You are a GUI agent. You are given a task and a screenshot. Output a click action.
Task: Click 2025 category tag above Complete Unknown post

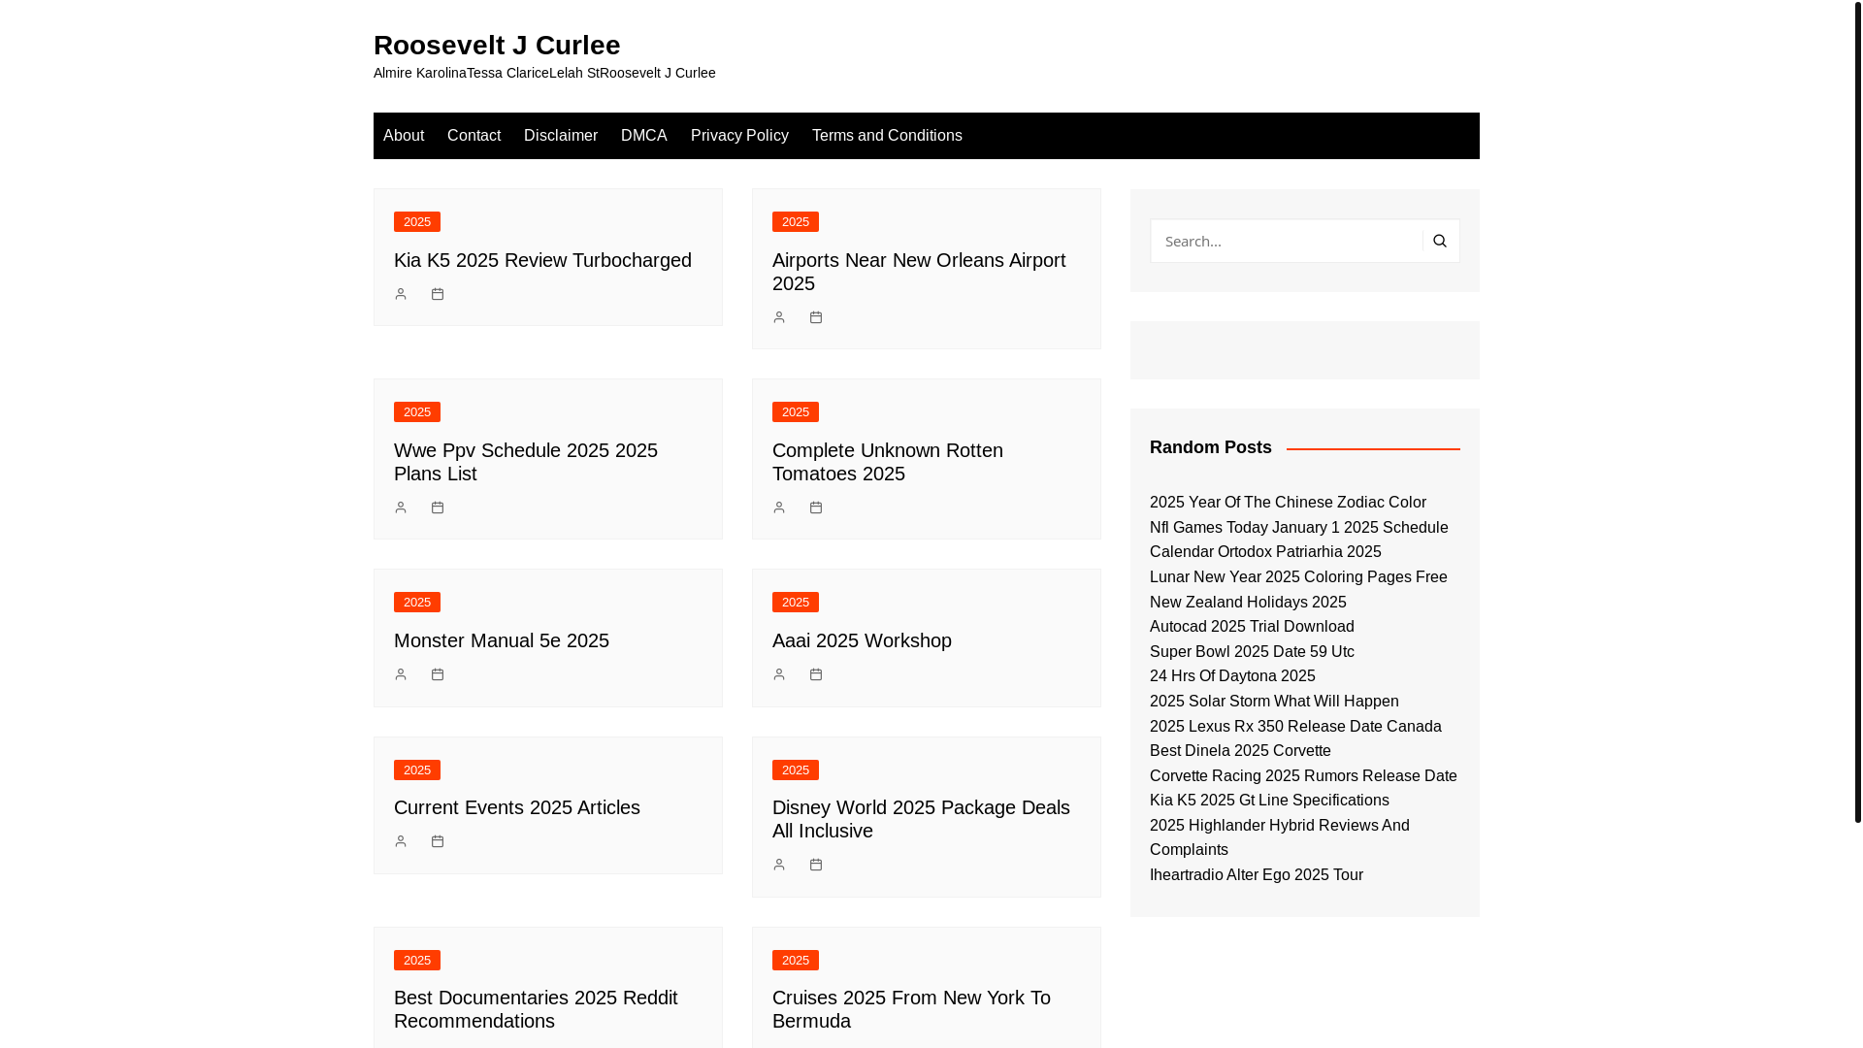796,412
